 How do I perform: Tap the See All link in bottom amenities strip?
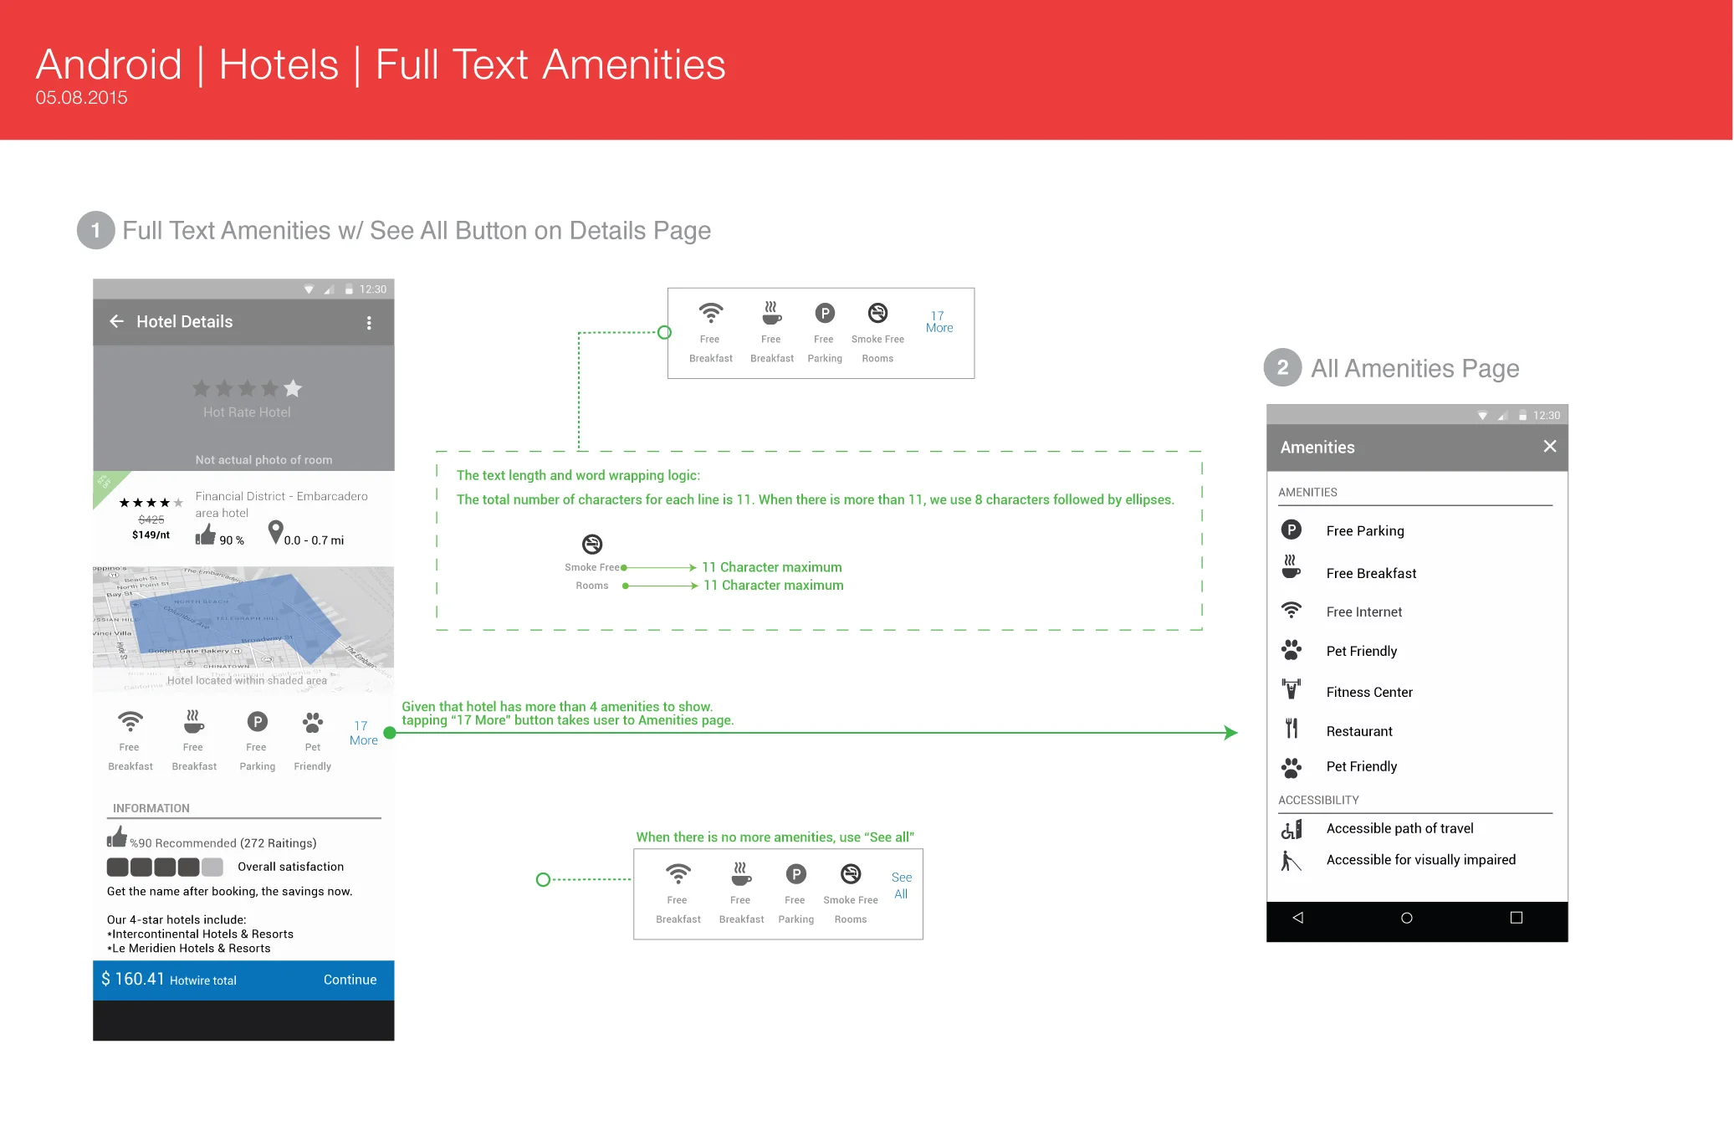pyautogui.click(x=901, y=885)
